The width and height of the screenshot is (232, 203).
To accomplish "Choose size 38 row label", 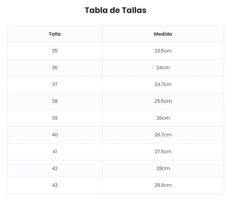I will 55,101.
